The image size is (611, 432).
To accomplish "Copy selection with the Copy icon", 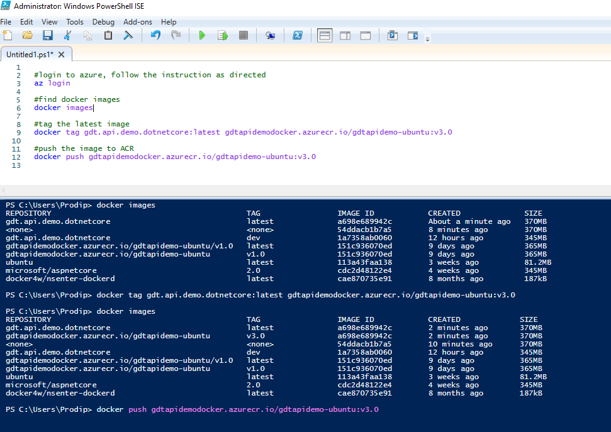I will point(88,35).
